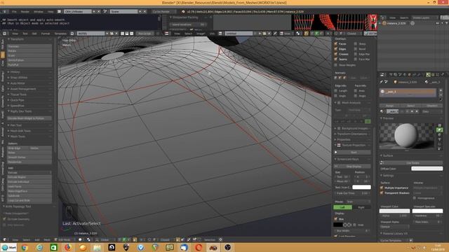Screen dimensions: 449x252
Task: Click the Windows Start button
Action: tap(9, 247)
